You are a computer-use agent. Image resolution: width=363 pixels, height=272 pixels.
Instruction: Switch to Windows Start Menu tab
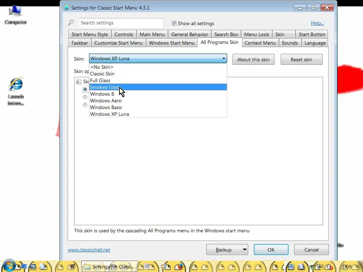click(172, 43)
